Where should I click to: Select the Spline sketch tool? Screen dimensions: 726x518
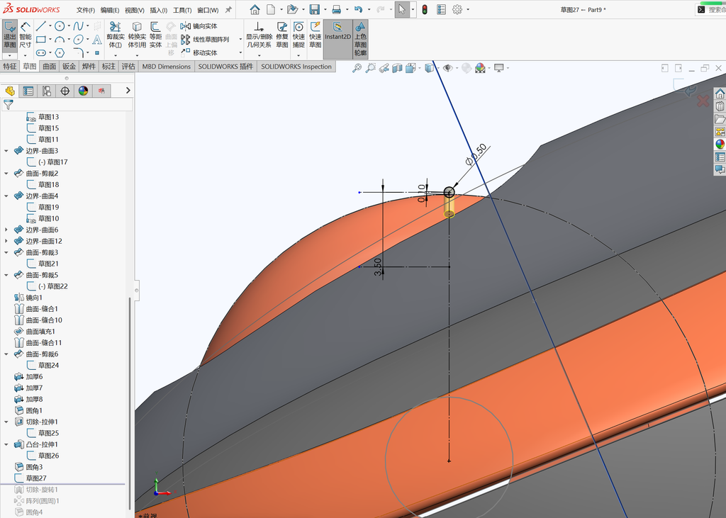point(78,26)
